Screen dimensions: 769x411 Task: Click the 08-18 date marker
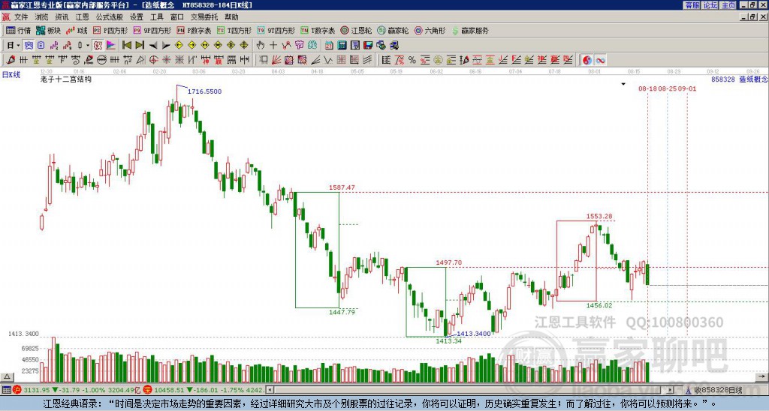click(x=647, y=88)
